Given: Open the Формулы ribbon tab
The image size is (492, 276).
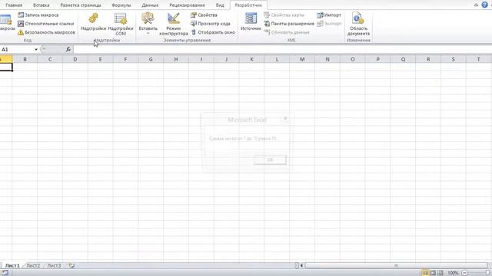Looking at the screenshot, I should (x=121, y=5).
